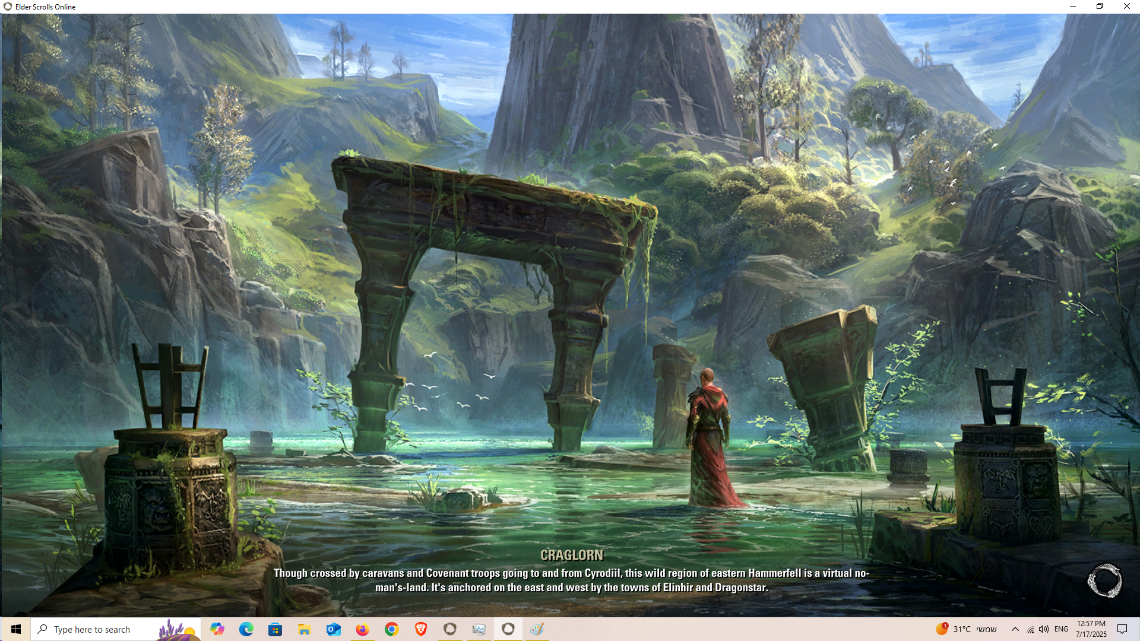Click the loading tip mentioning 'Elinhir and Dragonstar'

click(571, 580)
